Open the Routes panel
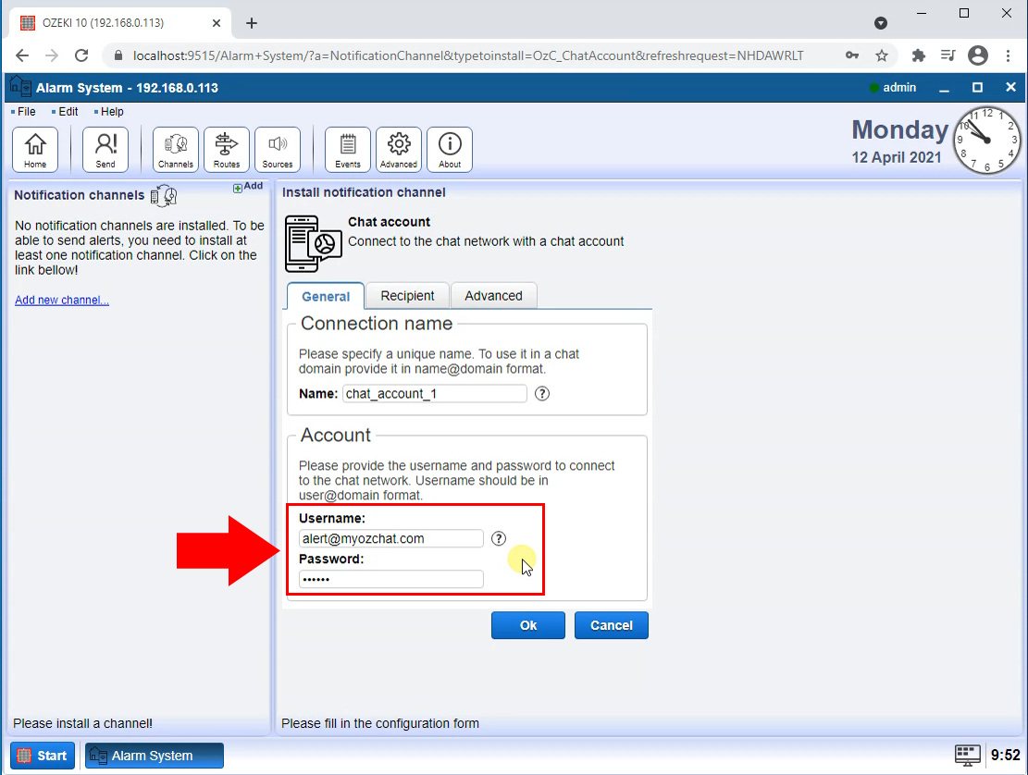The image size is (1028, 775). click(x=226, y=149)
